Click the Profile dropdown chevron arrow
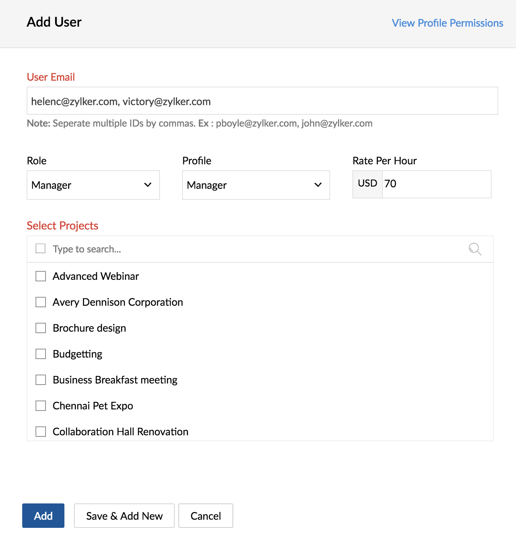This screenshot has width=516, height=536. pyautogui.click(x=318, y=185)
